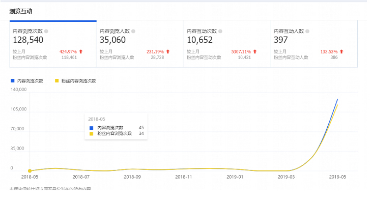Select the 内容浏览次数 128,540 metric tab
This screenshot has width=372, height=200.
[53, 44]
